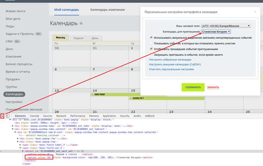This screenshot has width=263, height=166.
Task: Open the Elements tab in DevTools
Action: [20, 116]
